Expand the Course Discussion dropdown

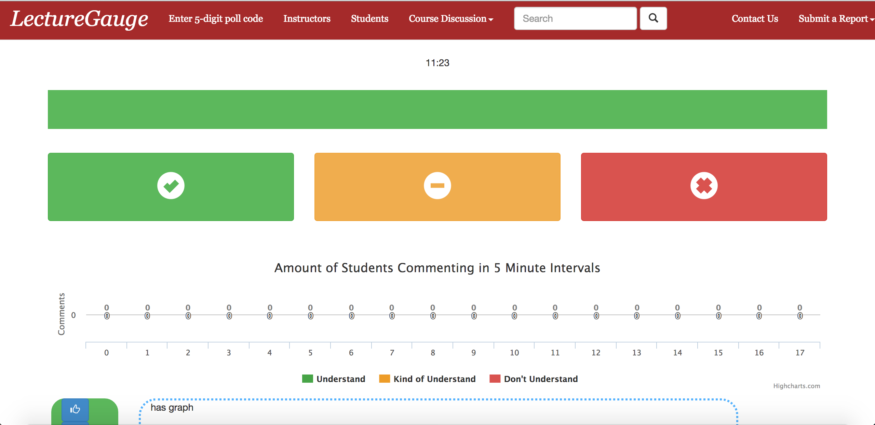450,19
